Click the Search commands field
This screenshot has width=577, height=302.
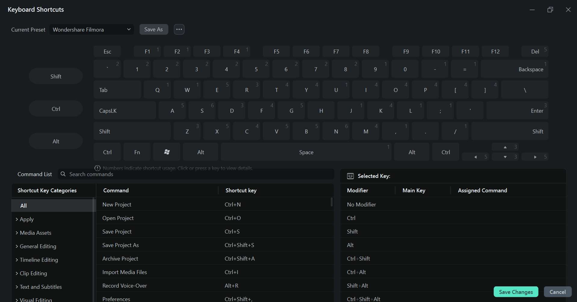[196, 174]
